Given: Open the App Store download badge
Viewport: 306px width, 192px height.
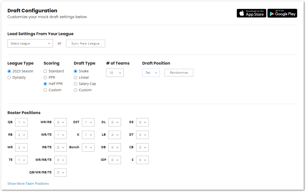Looking at the screenshot, I should coord(251,13).
